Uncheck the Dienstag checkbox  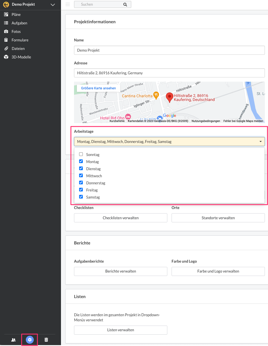click(81, 168)
